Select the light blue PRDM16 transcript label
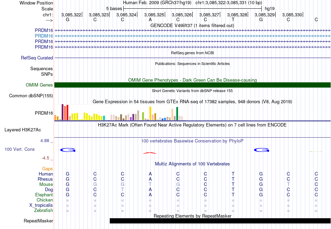This screenshot has height=229, width=331. pos(44,36)
